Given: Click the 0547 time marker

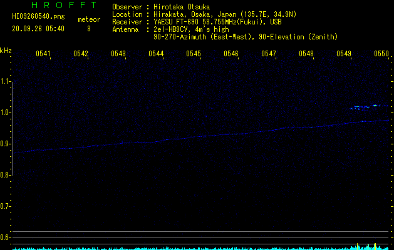Looking at the screenshot, I should (x=268, y=54).
